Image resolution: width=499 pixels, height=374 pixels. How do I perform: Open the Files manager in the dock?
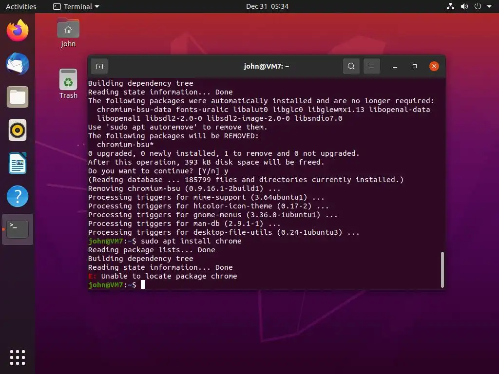pos(18,97)
